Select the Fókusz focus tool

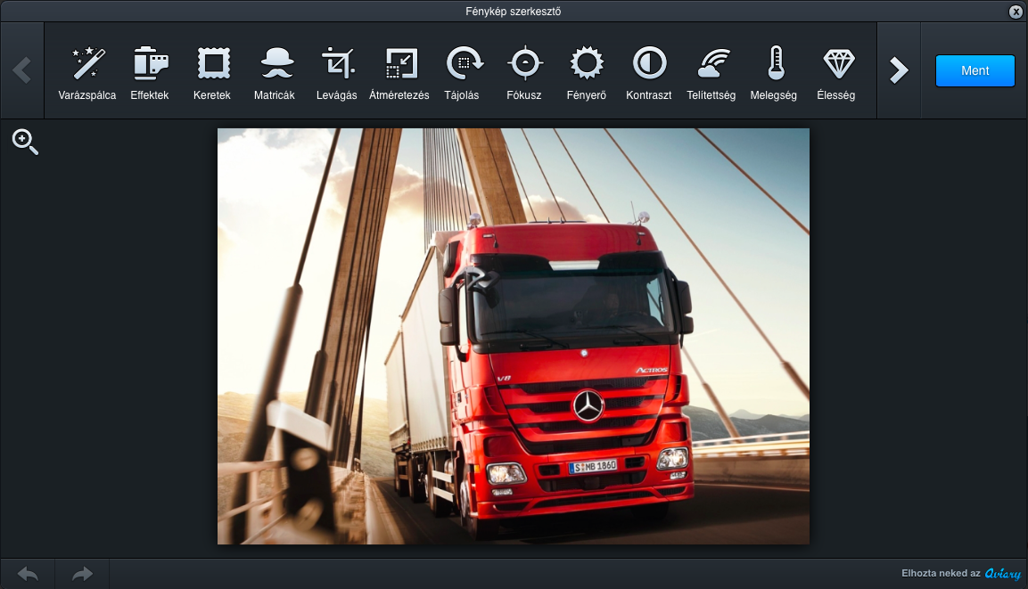(x=524, y=73)
